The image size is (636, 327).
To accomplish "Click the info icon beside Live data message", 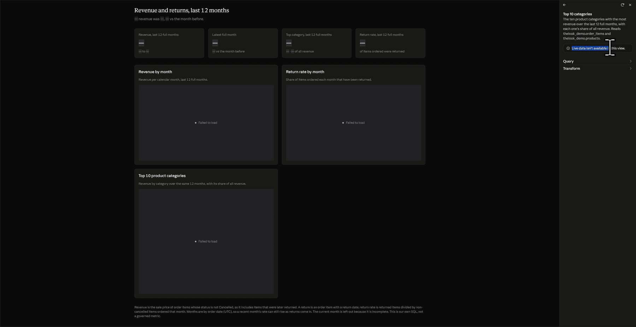I will pos(568,48).
